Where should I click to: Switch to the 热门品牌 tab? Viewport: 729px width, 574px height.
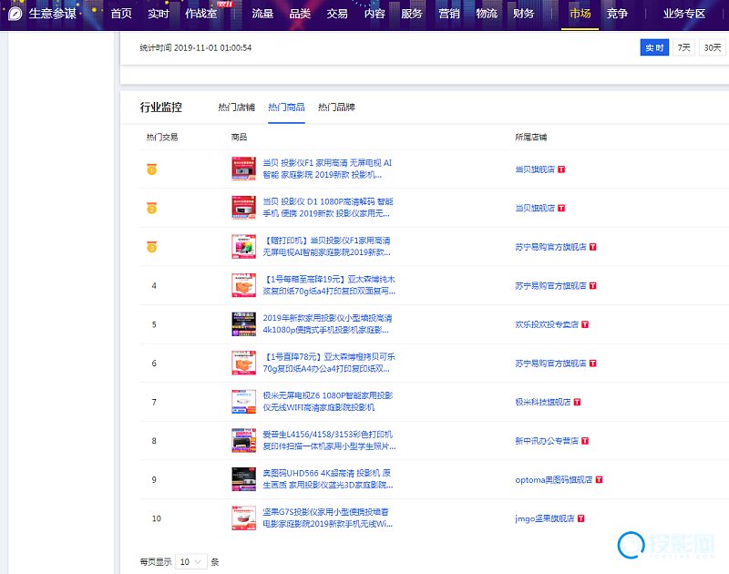pos(336,108)
